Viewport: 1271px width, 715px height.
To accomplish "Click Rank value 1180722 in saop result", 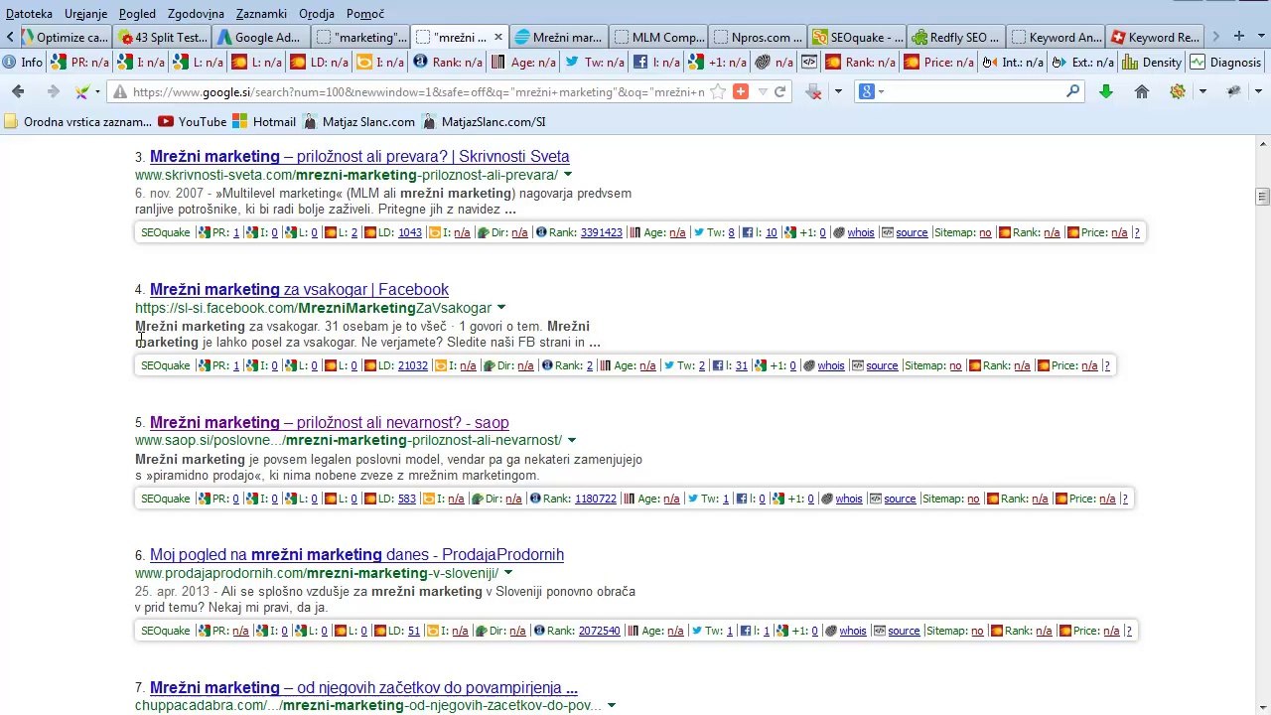I will point(596,499).
